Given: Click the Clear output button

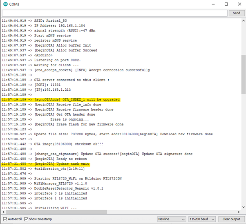Looking at the screenshot, I should click(x=231, y=219).
